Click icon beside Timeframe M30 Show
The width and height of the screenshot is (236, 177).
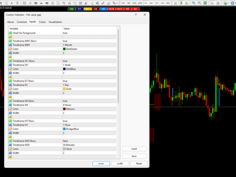tap(10, 141)
